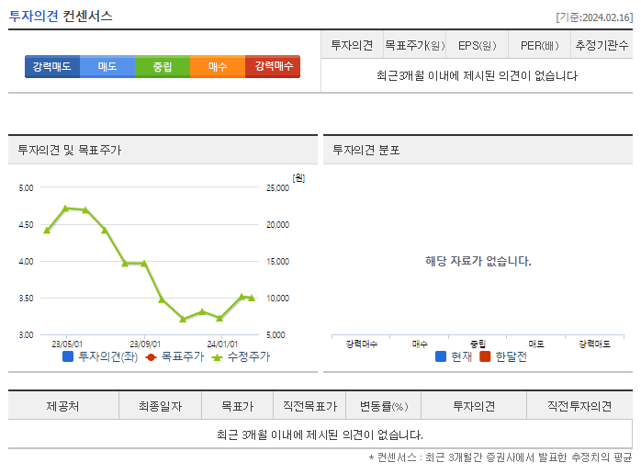The image size is (641, 474).
Task: Click the 10,000 right-axis value
Action: (277, 299)
